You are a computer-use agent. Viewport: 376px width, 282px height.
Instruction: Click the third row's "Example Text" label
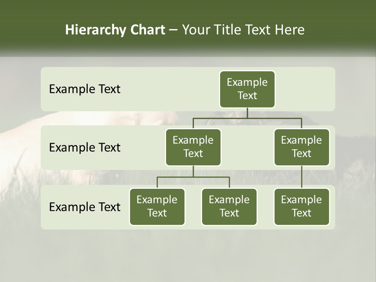tap(85, 207)
